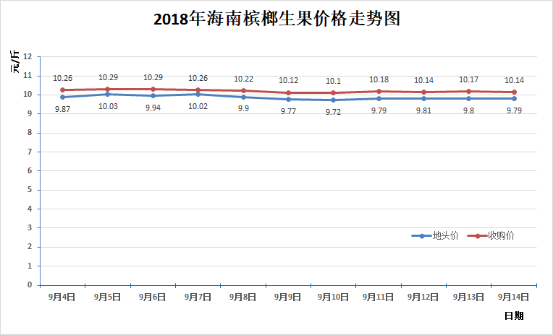Click the red 收购价 marker at 9月10日
This screenshot has width=553, height=335.
pyautogui.click(x=333, y=93)
